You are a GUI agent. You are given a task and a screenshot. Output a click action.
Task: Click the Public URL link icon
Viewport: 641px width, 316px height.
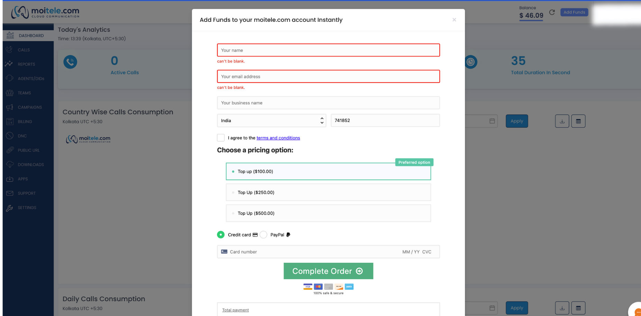[x=9, y=150]
